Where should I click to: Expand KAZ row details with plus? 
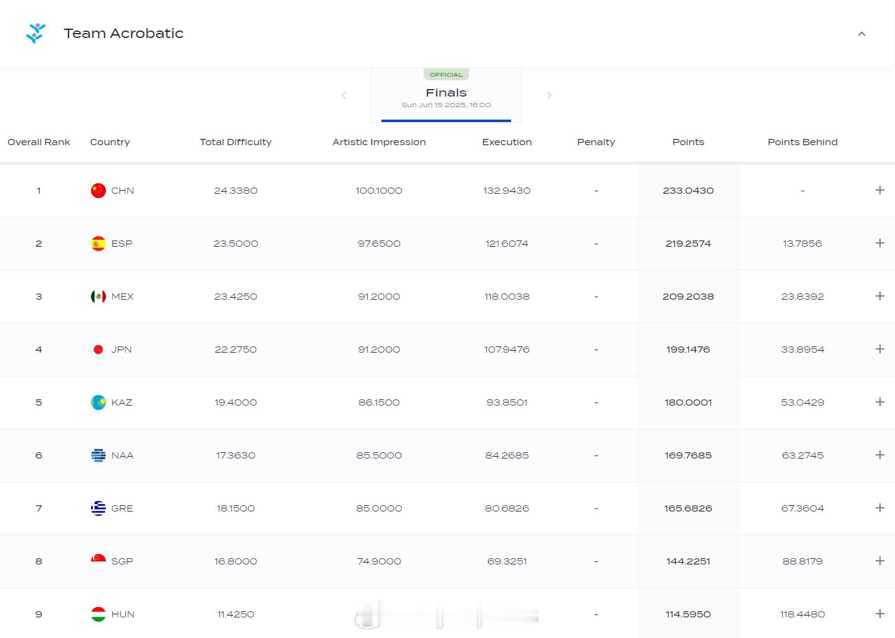coord(879,402)
